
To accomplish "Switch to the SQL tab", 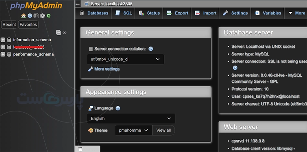I will coord(123,13).
